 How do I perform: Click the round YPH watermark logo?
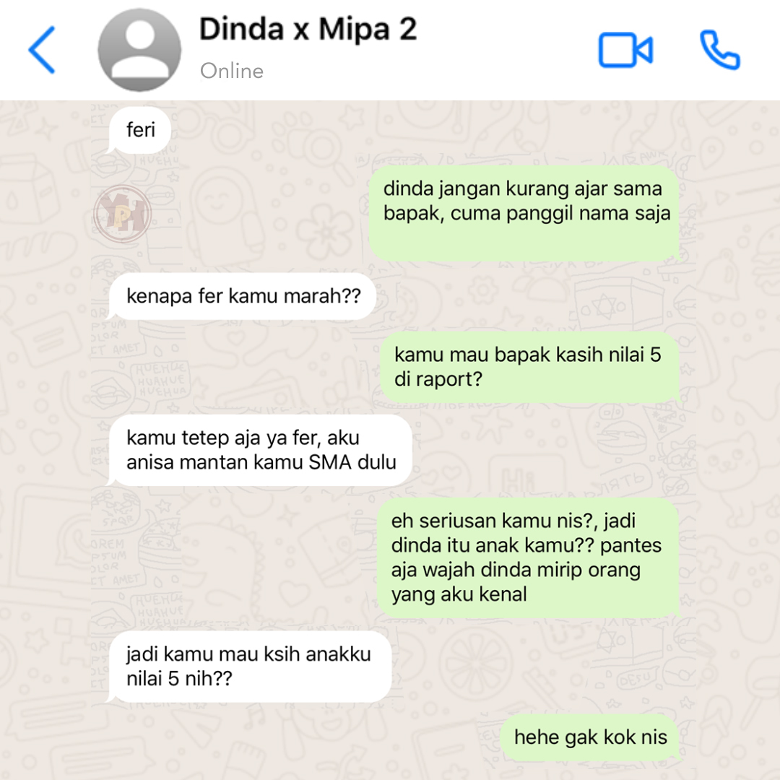tap(122, 214)
